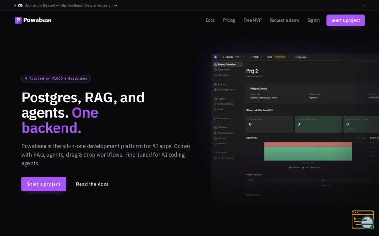Click the Storage icon in preview sidebar
This screenshot has width=379, height=236.
pyautogui.click(x=215, y=138)
